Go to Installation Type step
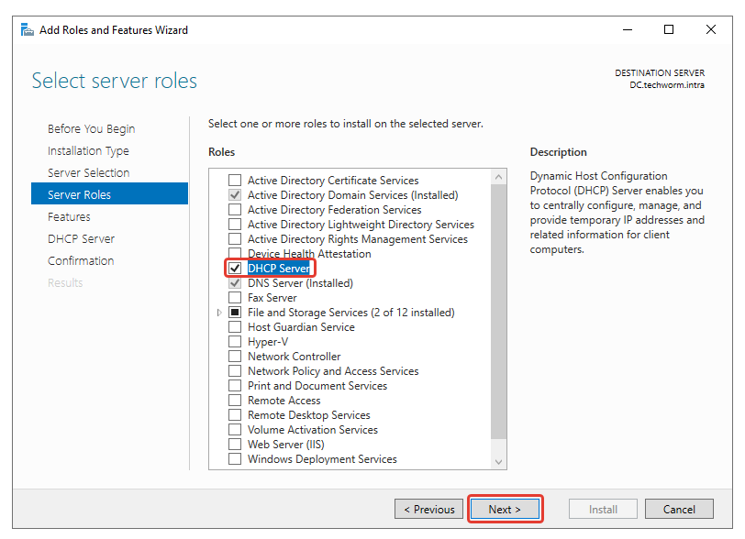Screen dimensions: 745x539 point(88,151)
